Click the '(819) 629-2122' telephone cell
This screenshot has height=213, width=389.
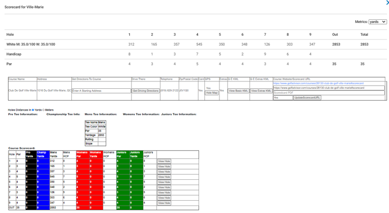[x=169, y=90]
